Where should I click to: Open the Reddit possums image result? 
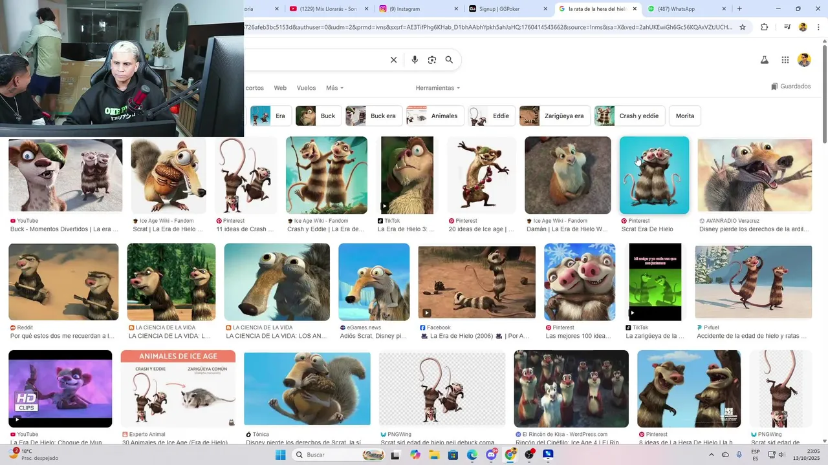(x=63, y=282)
